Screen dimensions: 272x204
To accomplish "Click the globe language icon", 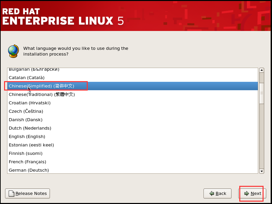I will (x=13, y=51).
